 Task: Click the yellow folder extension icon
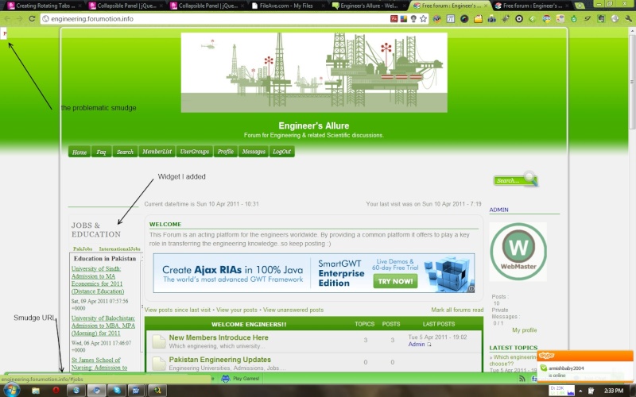click(479, 18)
